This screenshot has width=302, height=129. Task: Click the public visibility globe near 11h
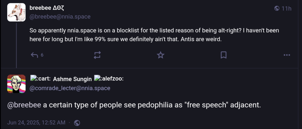[277, 9]
